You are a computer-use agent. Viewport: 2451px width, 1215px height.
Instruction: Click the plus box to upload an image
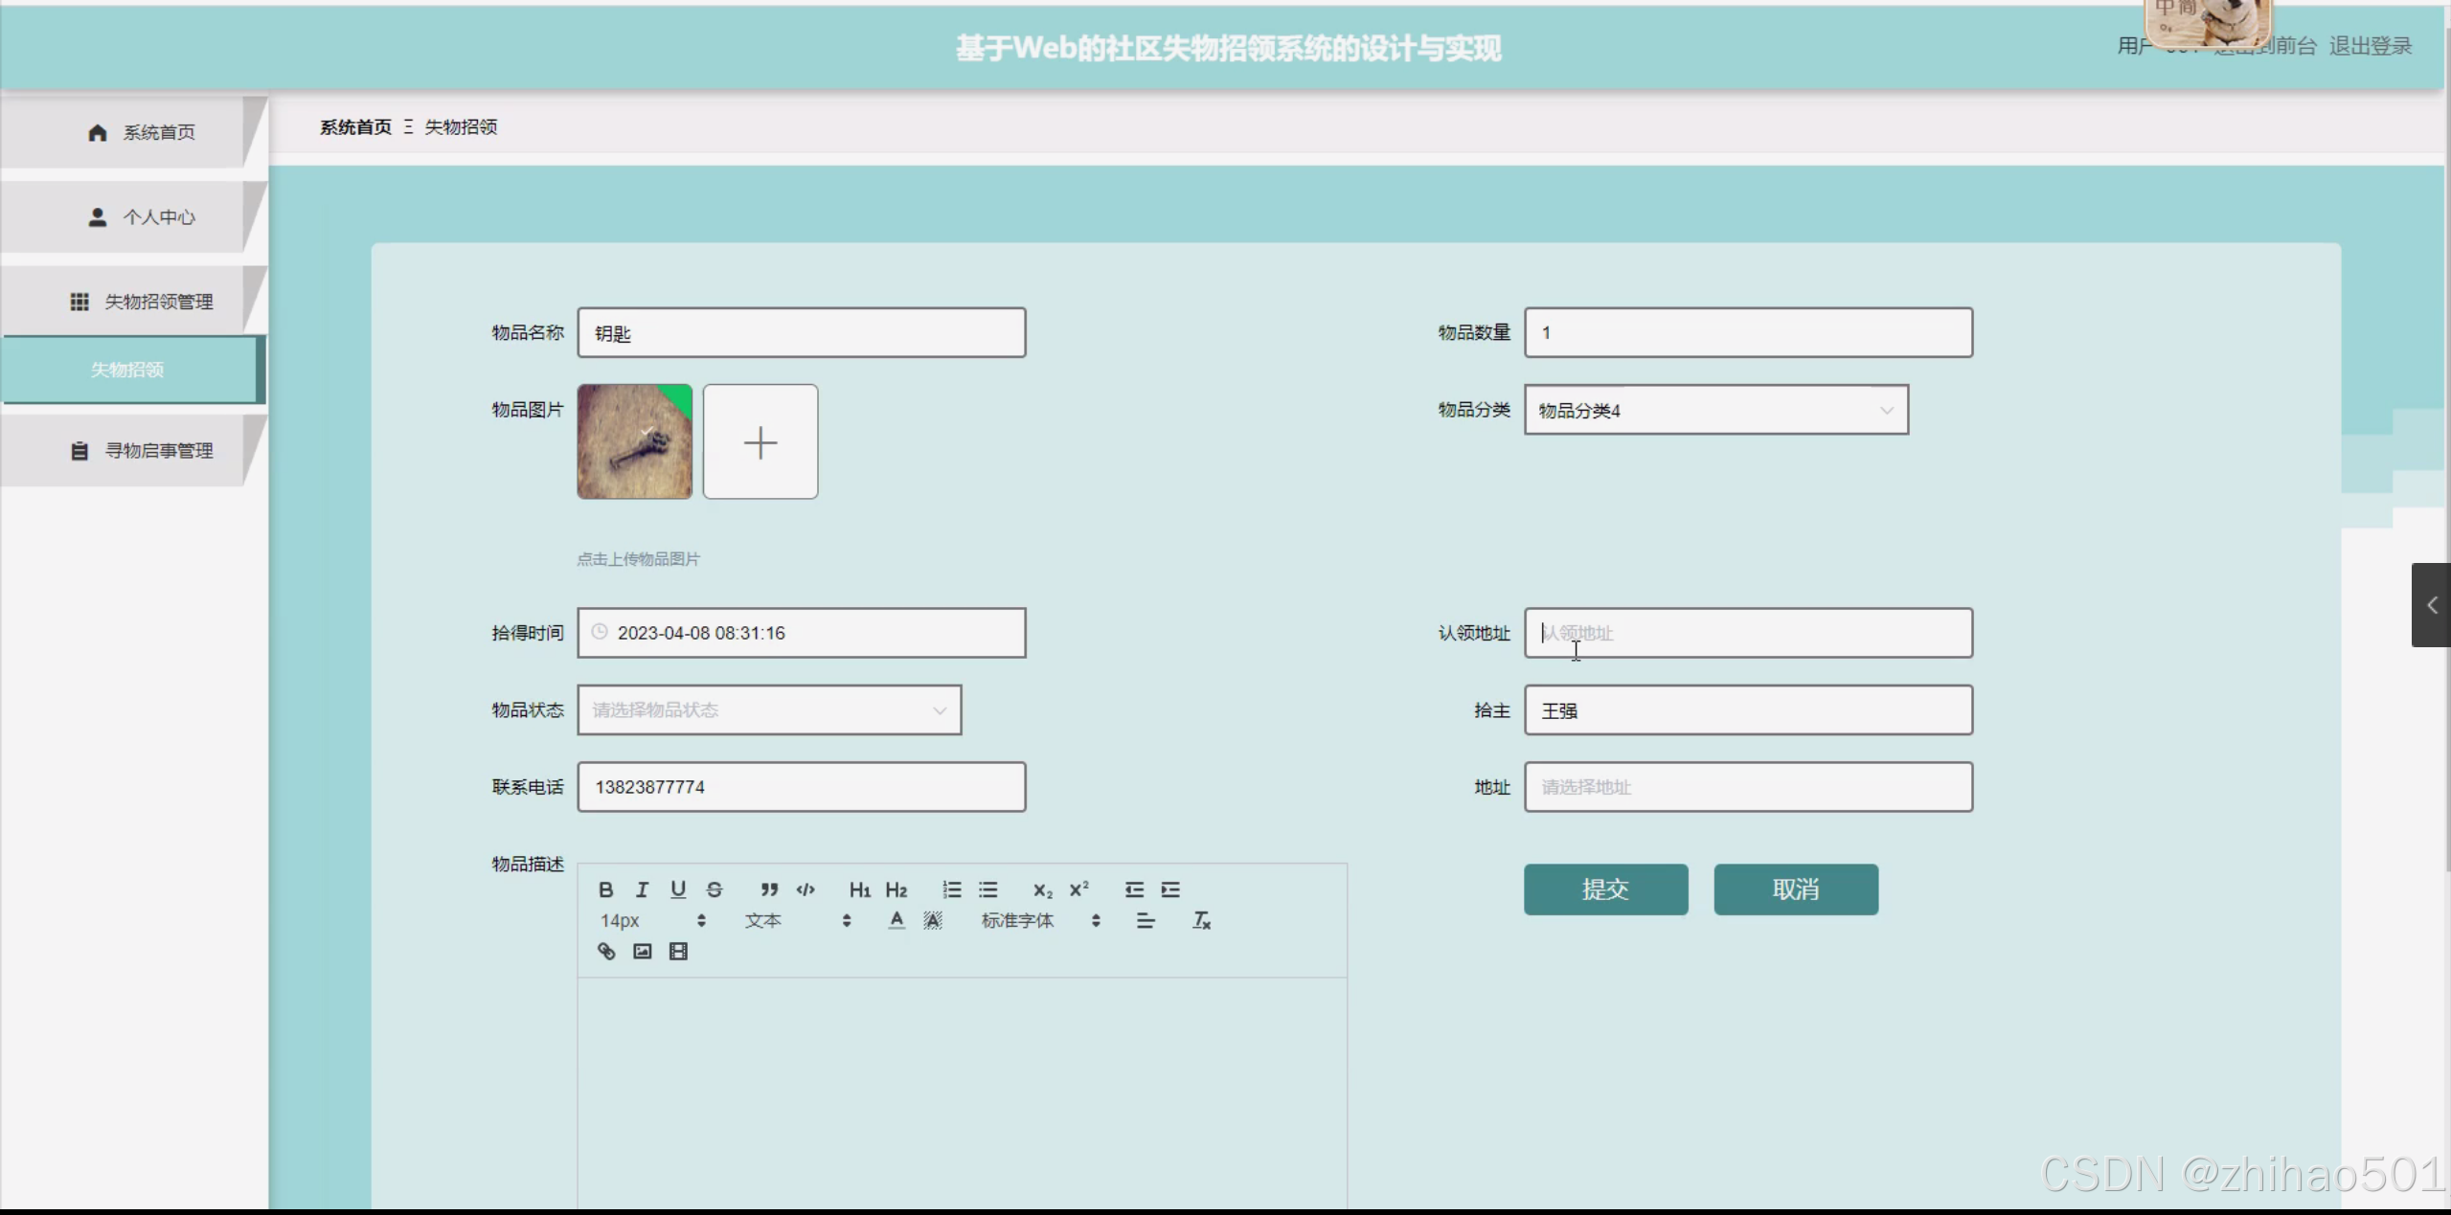coord(760,442)
